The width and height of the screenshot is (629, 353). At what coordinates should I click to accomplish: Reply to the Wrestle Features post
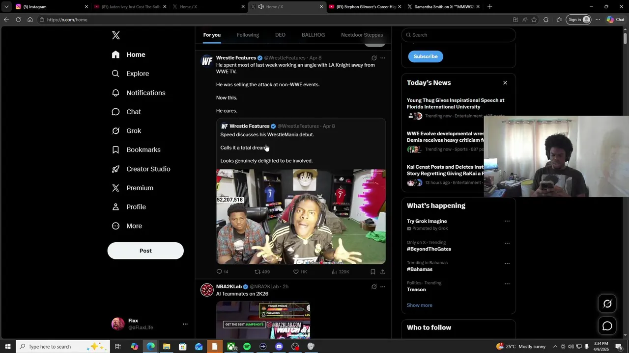[223, 272]
